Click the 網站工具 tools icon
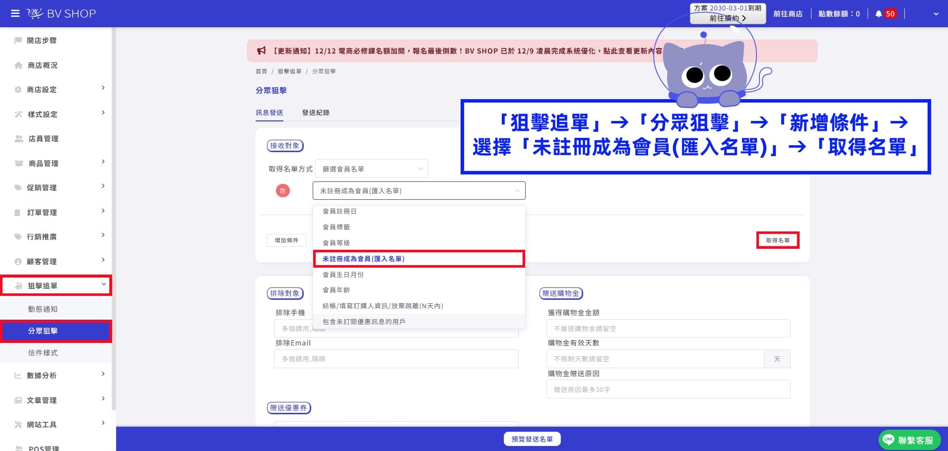 (x=18, y=425)
